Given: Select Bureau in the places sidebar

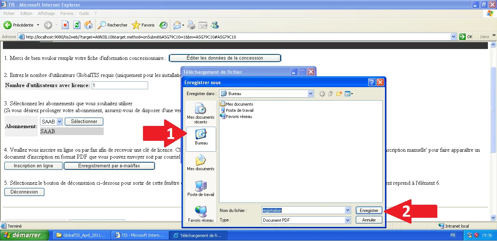Looking at the screenshot, I should pyautogui.click(x=201, y=139).
